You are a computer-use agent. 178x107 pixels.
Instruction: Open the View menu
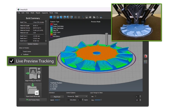click(27, 13)
